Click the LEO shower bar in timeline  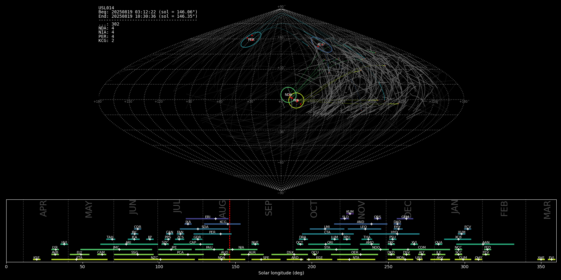(x=364, y=229)
